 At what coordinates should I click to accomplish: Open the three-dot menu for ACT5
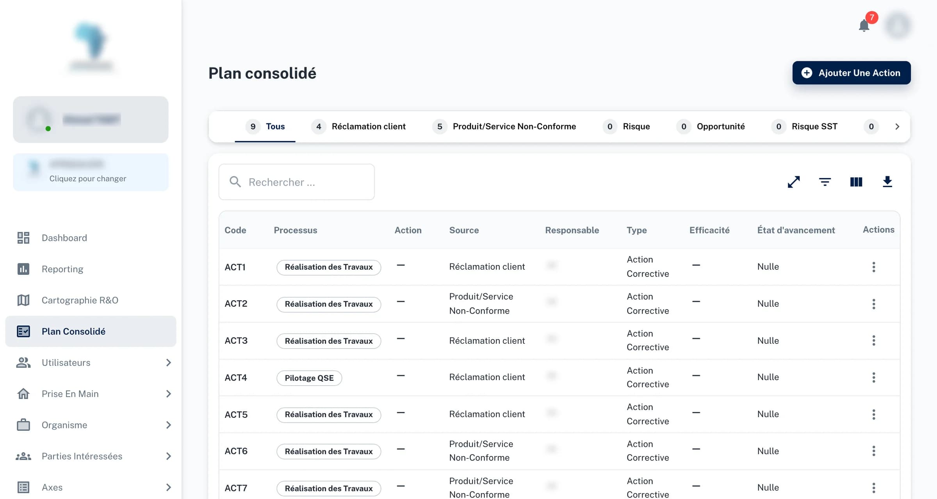pos(874,414)
